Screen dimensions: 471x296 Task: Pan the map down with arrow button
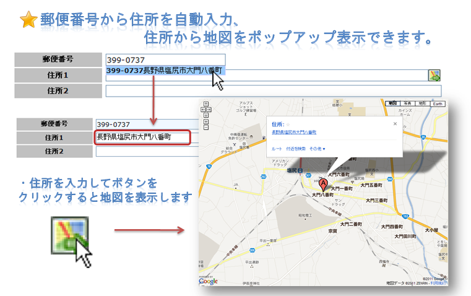(206, 115)
